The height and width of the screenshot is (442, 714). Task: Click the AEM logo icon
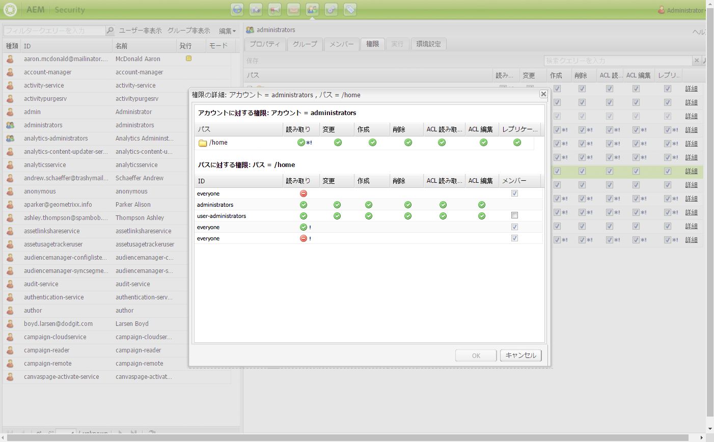pyautogui.click(x=10, y=10)
